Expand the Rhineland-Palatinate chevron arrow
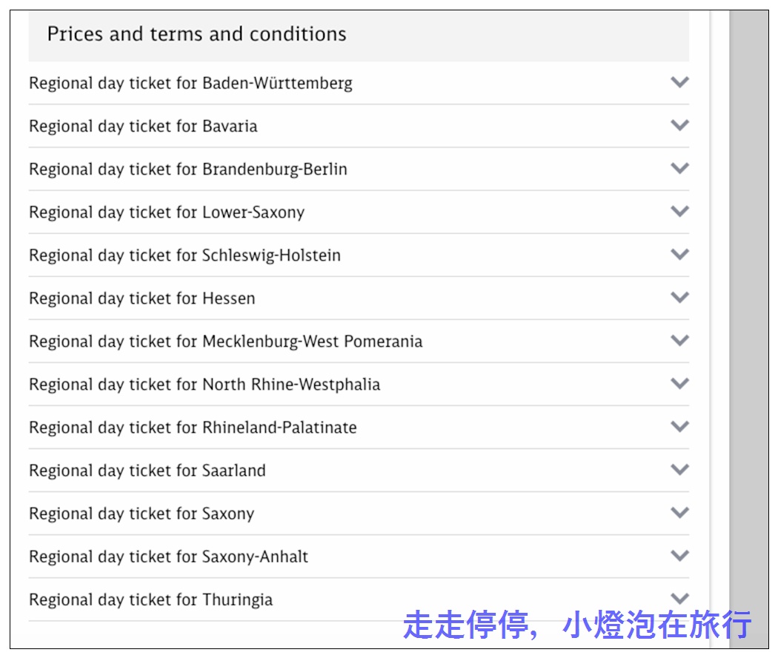 [x=679, y=426]
